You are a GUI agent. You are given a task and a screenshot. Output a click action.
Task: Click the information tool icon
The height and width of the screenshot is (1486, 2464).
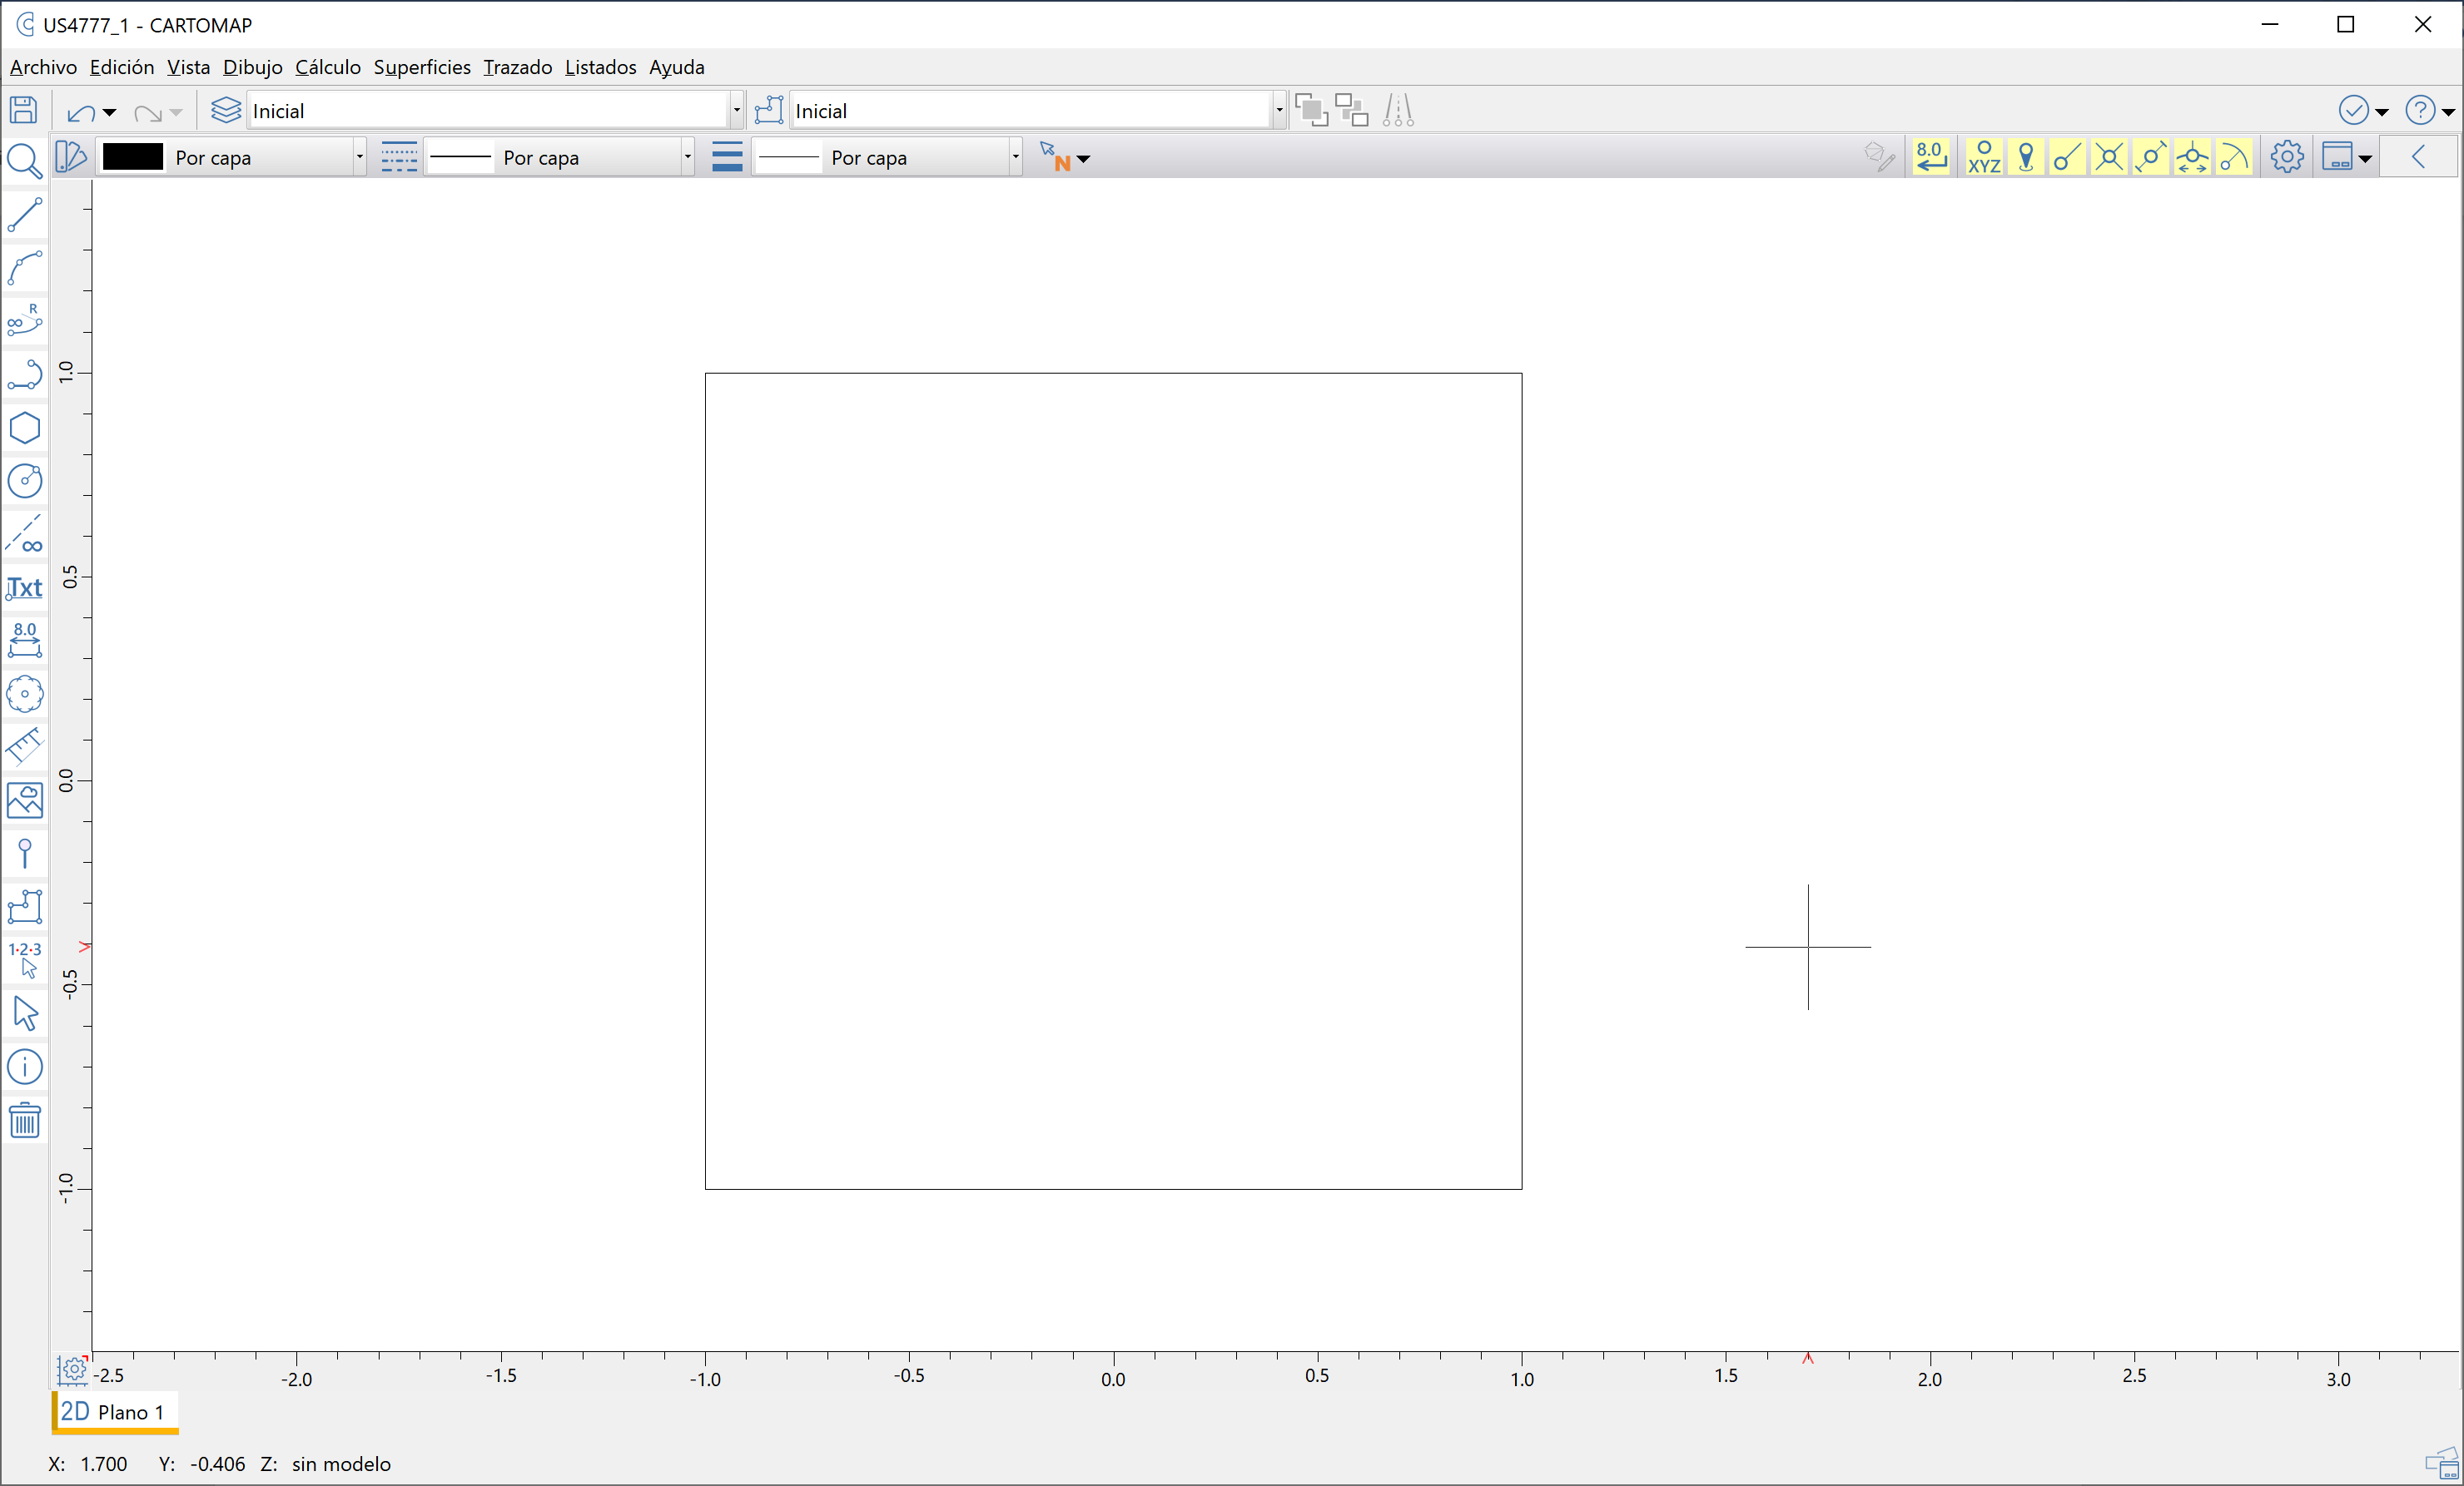coord(25,1067)
